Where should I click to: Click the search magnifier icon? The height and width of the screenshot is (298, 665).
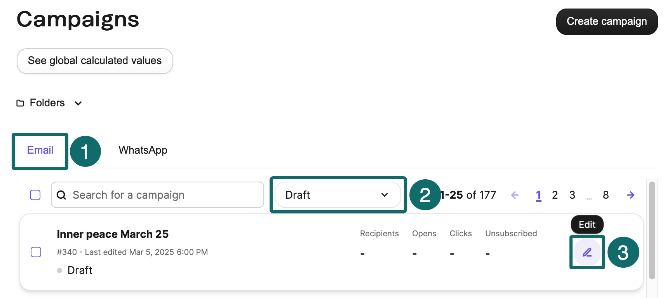pos(61,195)
